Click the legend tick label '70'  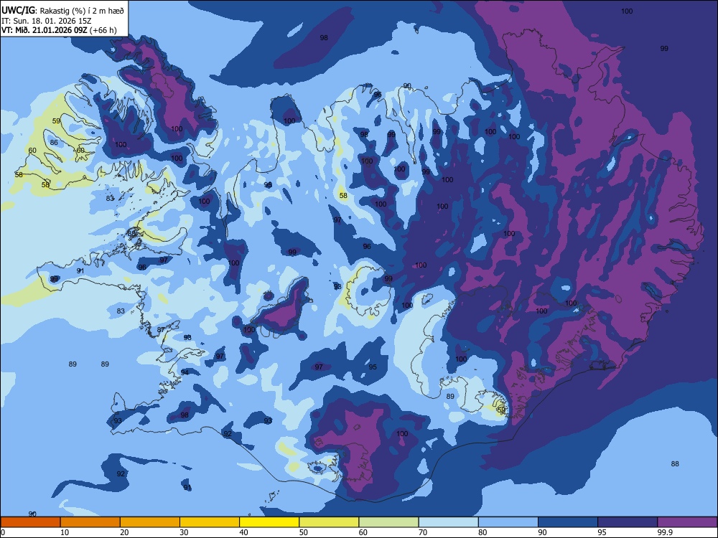pyautogui.click(x=423, y=532)
